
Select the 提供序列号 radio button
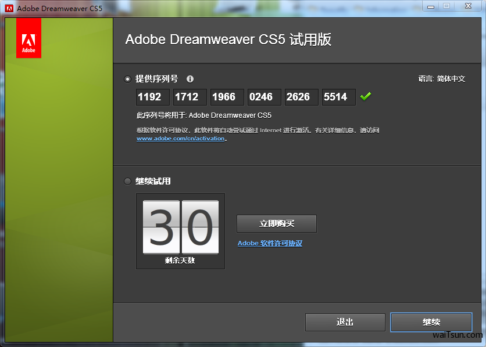click(128, 79)
